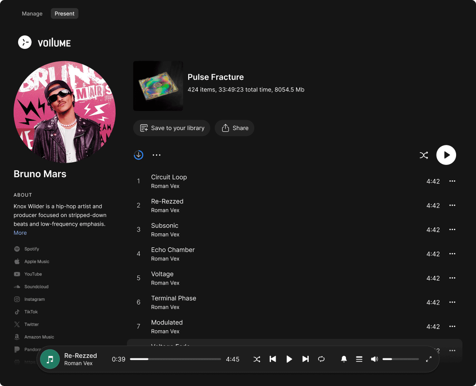476x386 pixels.
Task: Seek along the track progress bar
Action: point(175,359)
